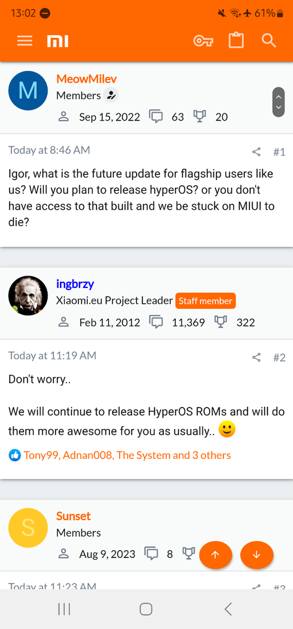Open post #2 permalink number
This screenshot has width=293, height=629.
coord(279,357)
